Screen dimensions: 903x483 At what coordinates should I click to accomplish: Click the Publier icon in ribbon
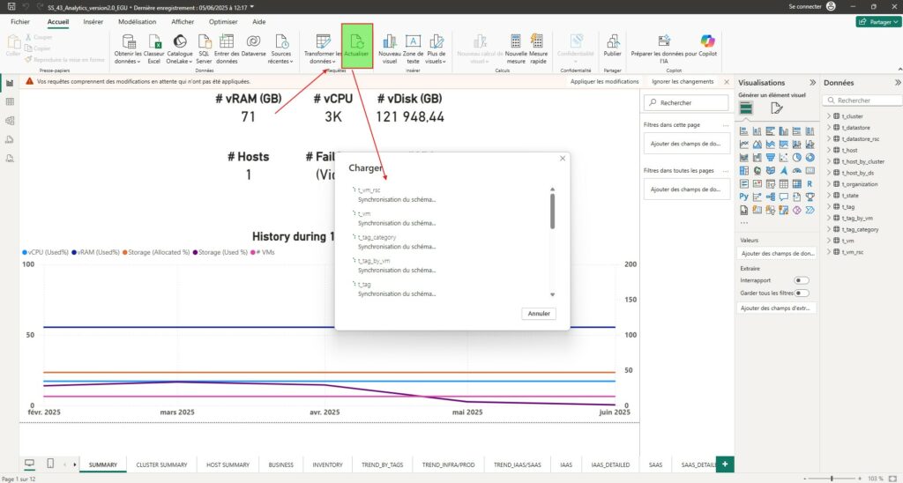(612, 41)
